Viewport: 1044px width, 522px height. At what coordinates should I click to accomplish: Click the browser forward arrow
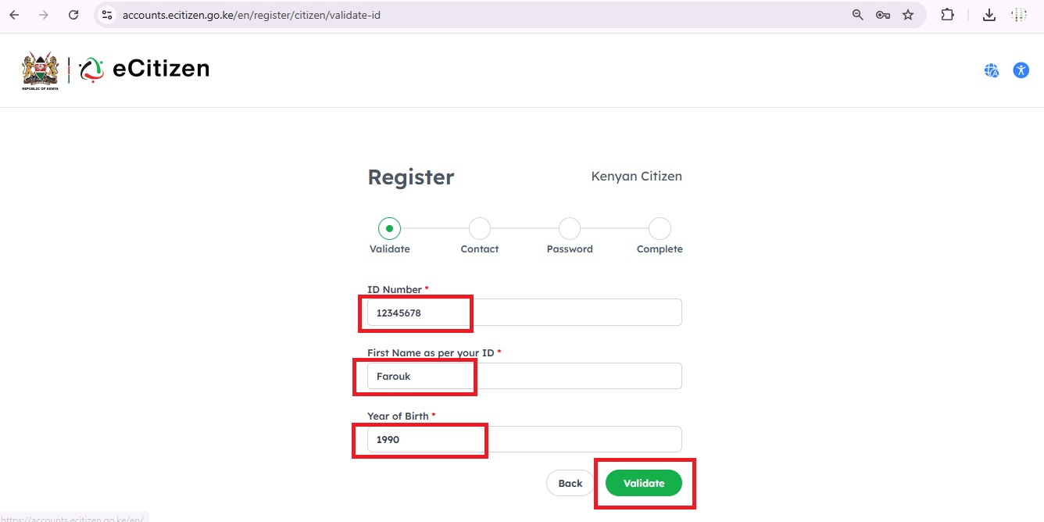(44, 15)
